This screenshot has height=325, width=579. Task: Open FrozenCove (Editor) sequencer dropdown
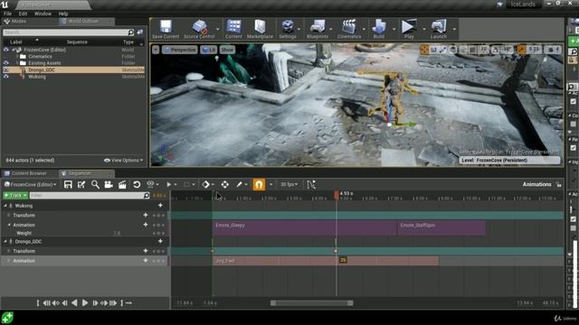point(30,184)
